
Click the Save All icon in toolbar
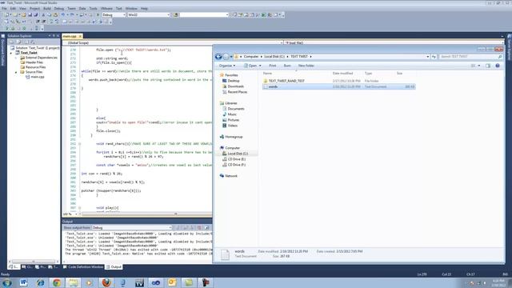(x=35, y=14)
